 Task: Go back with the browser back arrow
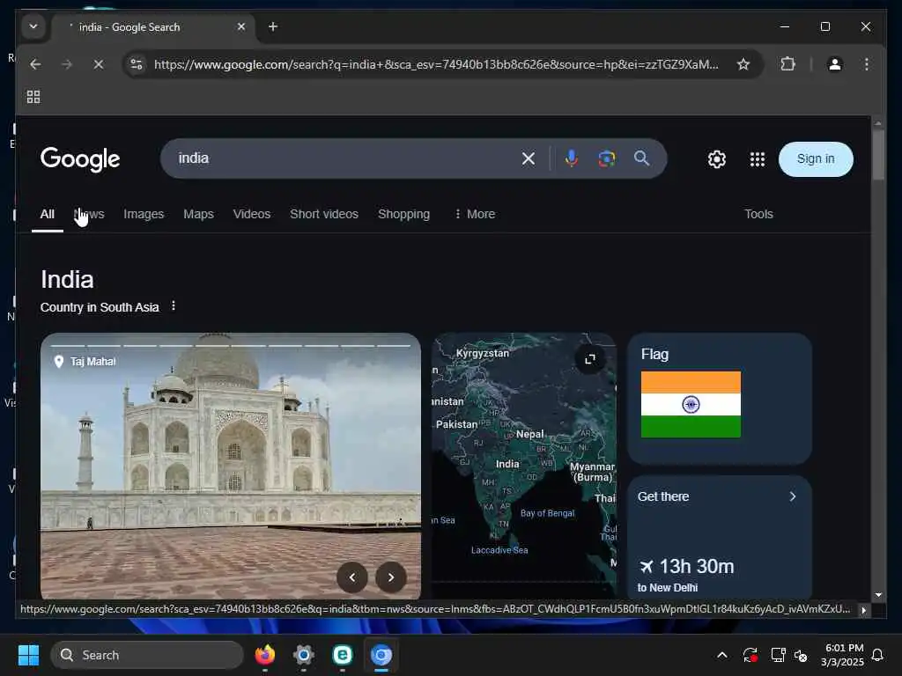click(x=35, y=64)
